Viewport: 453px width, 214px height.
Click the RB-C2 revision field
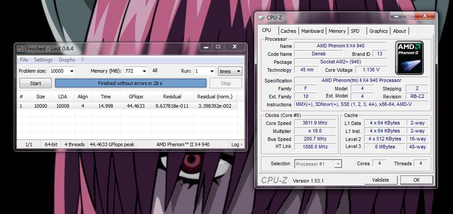(x=417, y=96)
